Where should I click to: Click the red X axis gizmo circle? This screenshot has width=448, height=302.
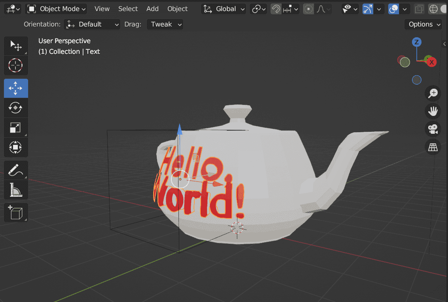coord(432,62)
